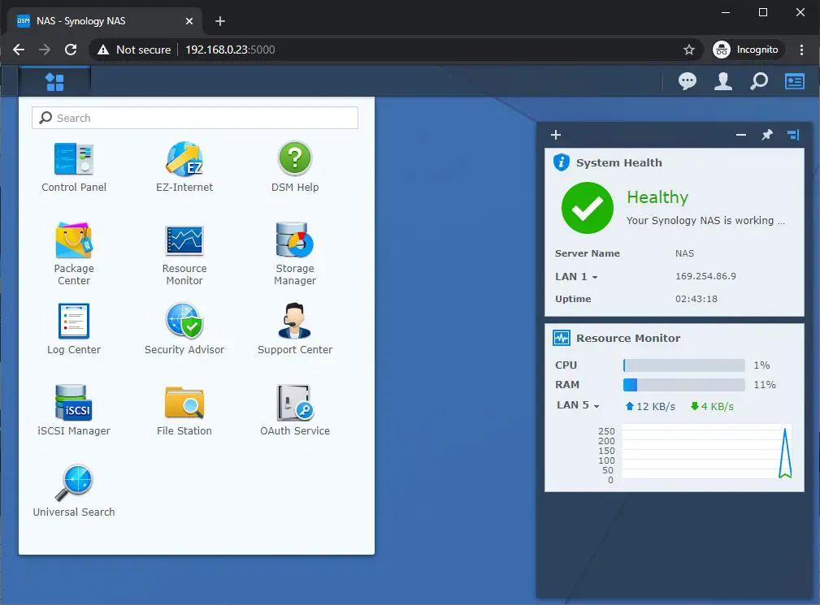820x605 pixels.
Task: Reload the page in browser
Action: tap(71, 50)
